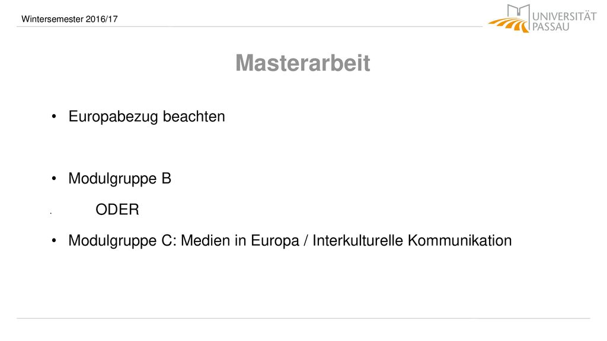Click the bullet before Modulgruppe B
The image size is (607, 341).
(54, 179)
